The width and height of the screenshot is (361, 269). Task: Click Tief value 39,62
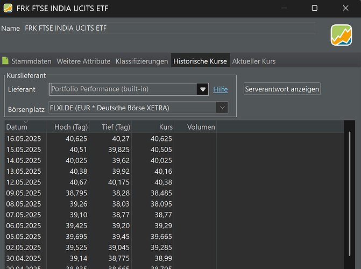(121, 160)
